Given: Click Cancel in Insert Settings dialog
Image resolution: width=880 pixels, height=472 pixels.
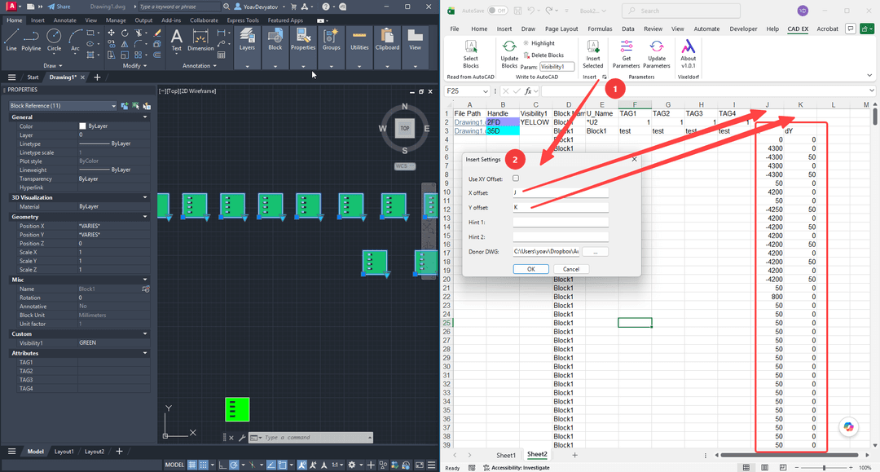Looking at the screenshot, I should (x=570, y=269).
